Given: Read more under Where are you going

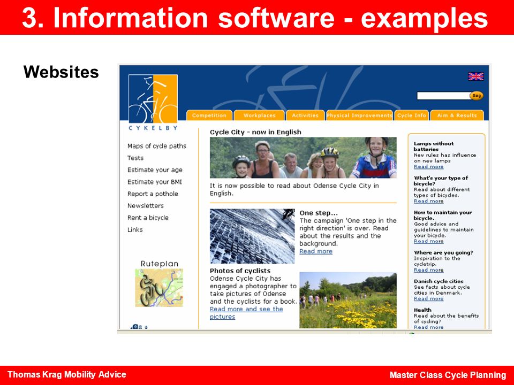Looking at the screenshot, I should pos(428,270).
